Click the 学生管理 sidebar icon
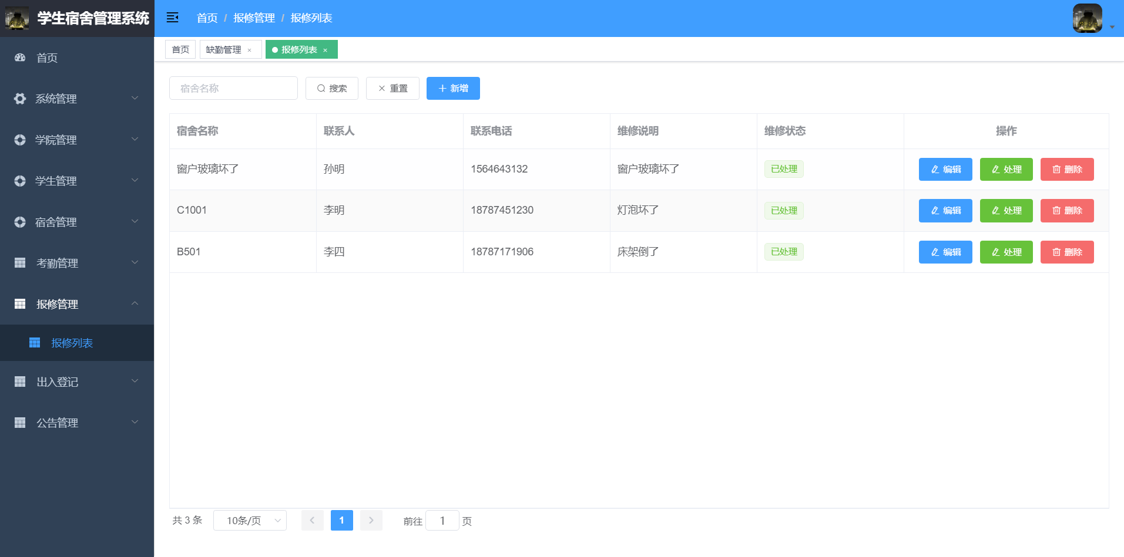This screenshot has height=557, width=1124. tap(20, 181)
